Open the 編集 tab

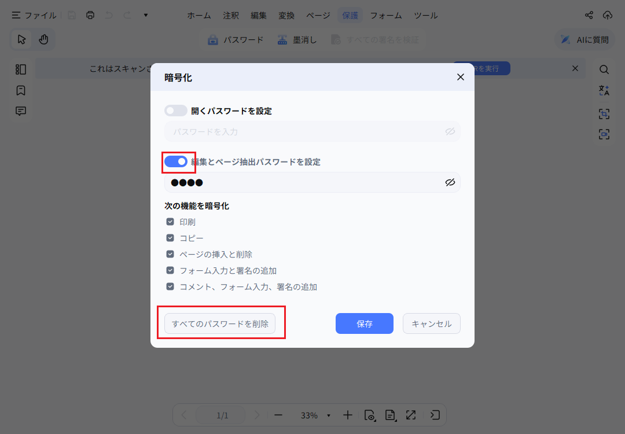[x=259, y=16]
